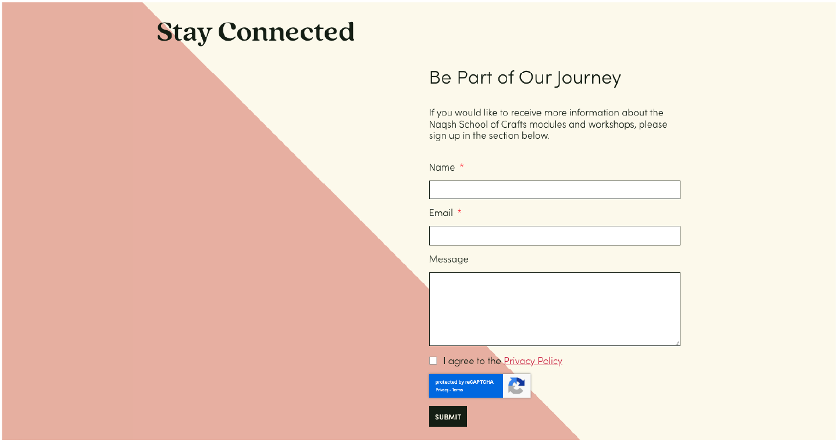Click the Message box resize handle
This screenshot has height=443, width=838.
[x=677, y=343]
